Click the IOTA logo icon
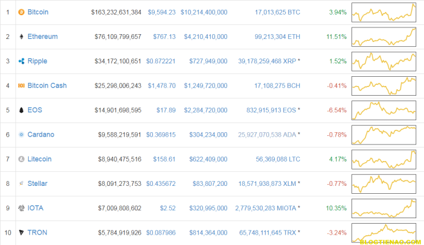424x245 pixels. pos(21,208)
